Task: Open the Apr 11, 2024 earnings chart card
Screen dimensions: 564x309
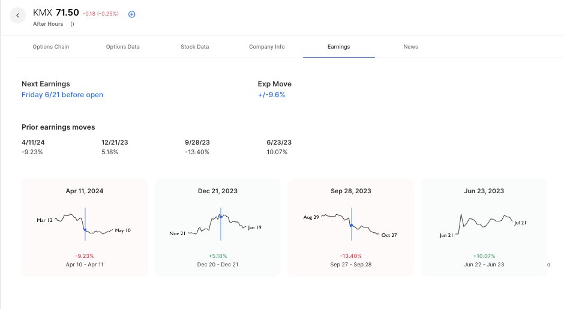Action: (85, 227)
